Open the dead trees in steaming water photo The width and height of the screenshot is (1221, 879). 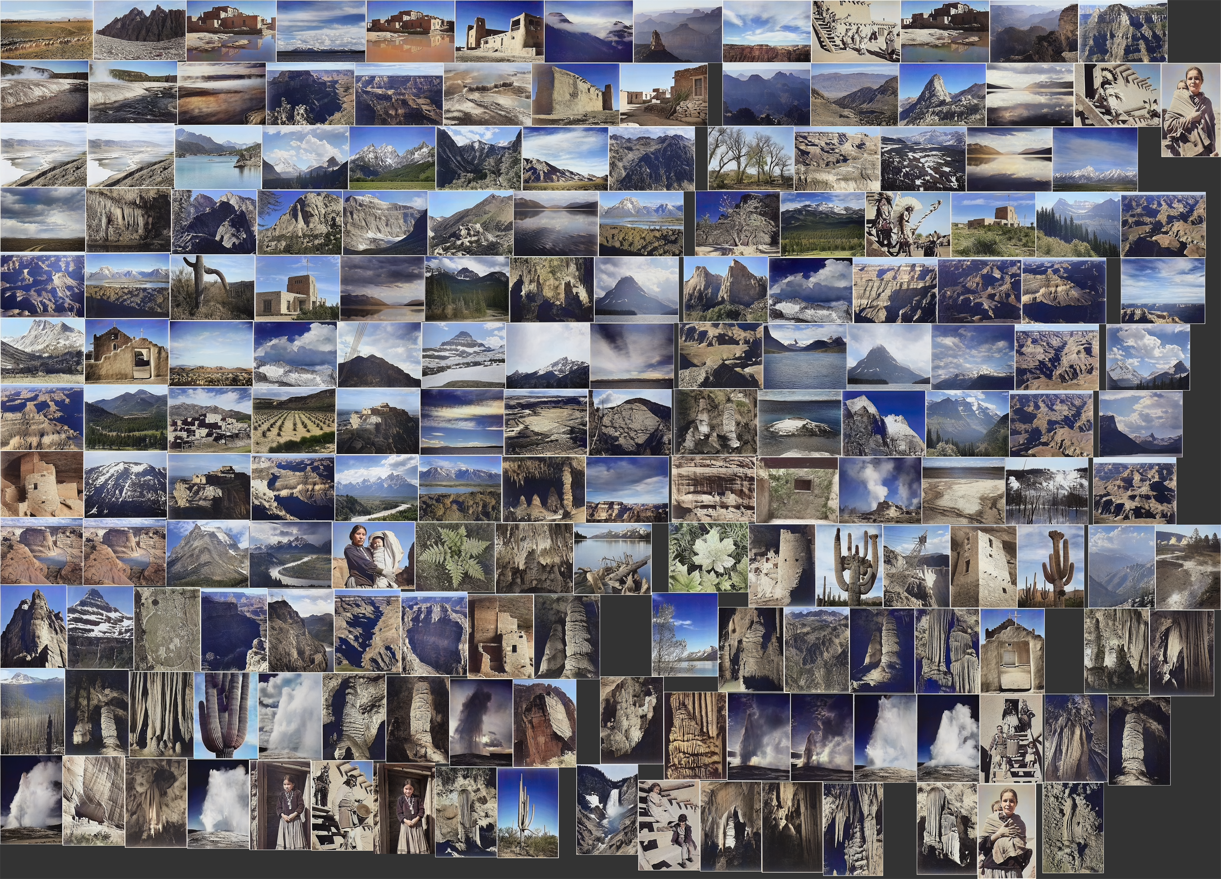pyautogui.click(x=1046, y=491)
